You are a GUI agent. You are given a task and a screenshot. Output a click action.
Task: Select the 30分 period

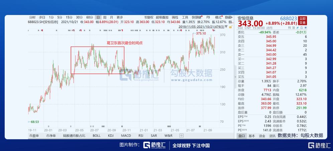79,17
